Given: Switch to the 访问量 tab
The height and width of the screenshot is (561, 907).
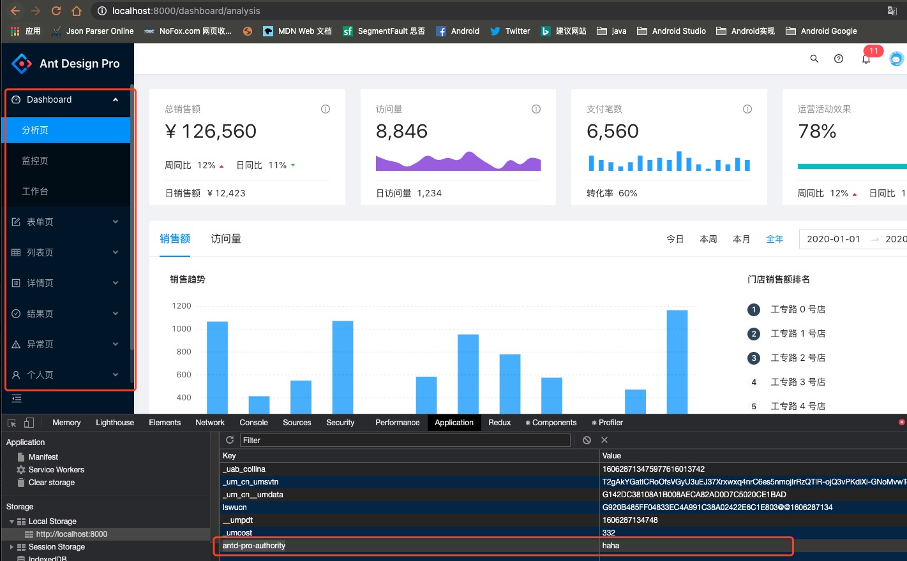Looking at the screenshot, I should coord(226,238).
